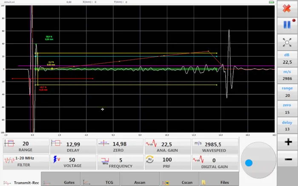This screenshot has width=298, height=186.
Task: Click the X(mm) readout in top bar
Action: coord(89,2)
